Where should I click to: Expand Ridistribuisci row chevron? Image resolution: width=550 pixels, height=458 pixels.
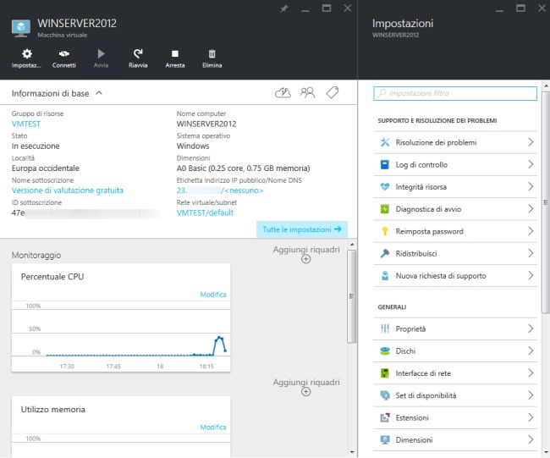pos(531,253)
